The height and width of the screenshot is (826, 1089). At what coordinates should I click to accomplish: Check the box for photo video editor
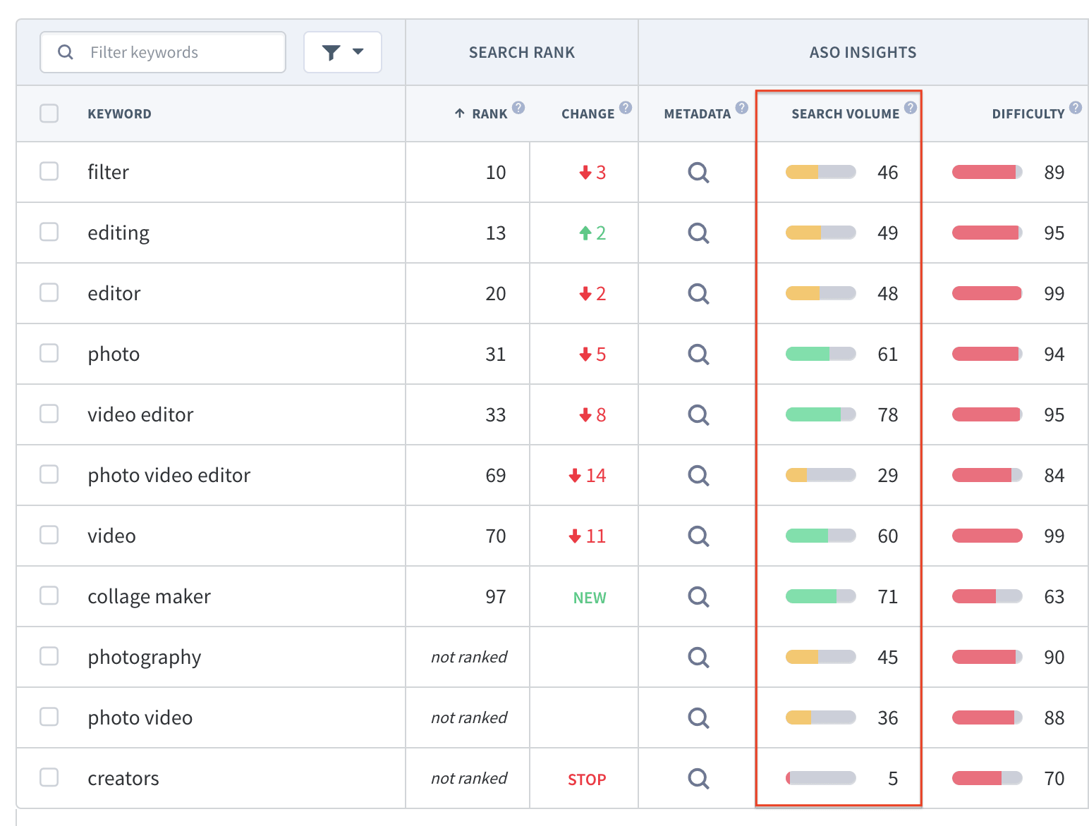coord(49,474)
